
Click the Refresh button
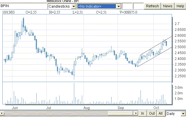[153, 6]
